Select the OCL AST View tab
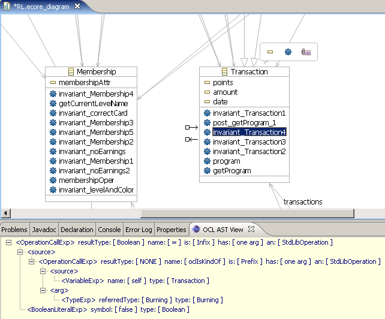This screenshot has height=319, width=385. click(223, 230)
